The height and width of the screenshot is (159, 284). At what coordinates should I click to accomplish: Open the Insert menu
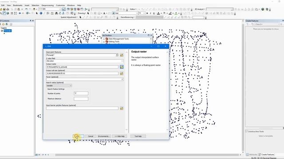tap(27, 5)
